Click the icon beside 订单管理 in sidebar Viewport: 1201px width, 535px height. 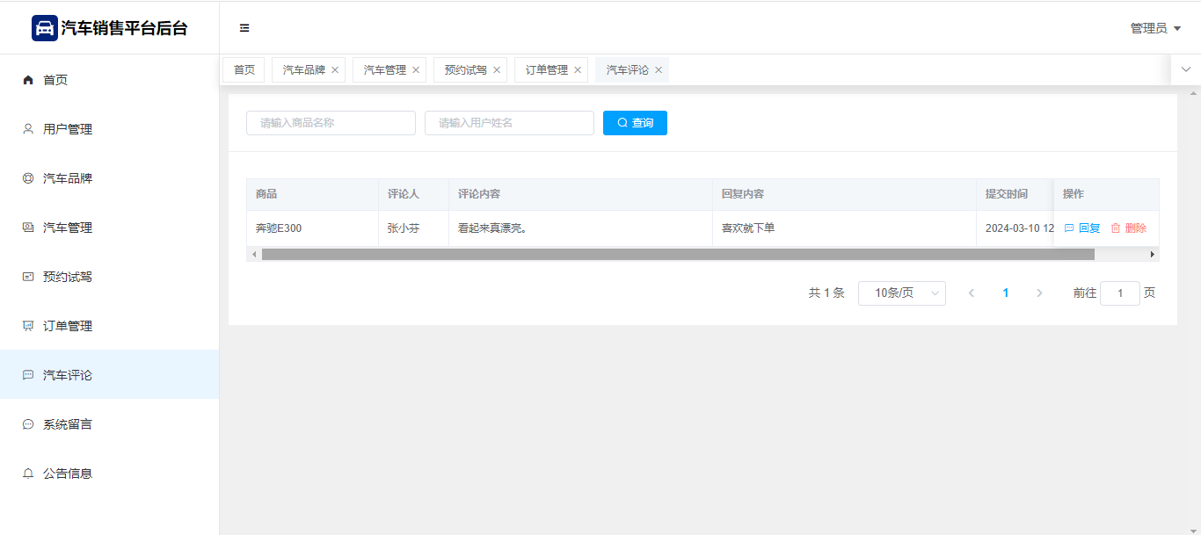coord(28,326)
